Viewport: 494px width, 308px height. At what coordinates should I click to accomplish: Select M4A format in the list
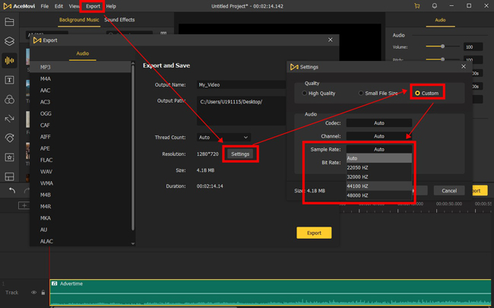pyautogui.click(x=81, y=79)
